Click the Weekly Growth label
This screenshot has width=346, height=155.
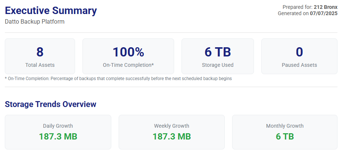click(x=172, y=126)
